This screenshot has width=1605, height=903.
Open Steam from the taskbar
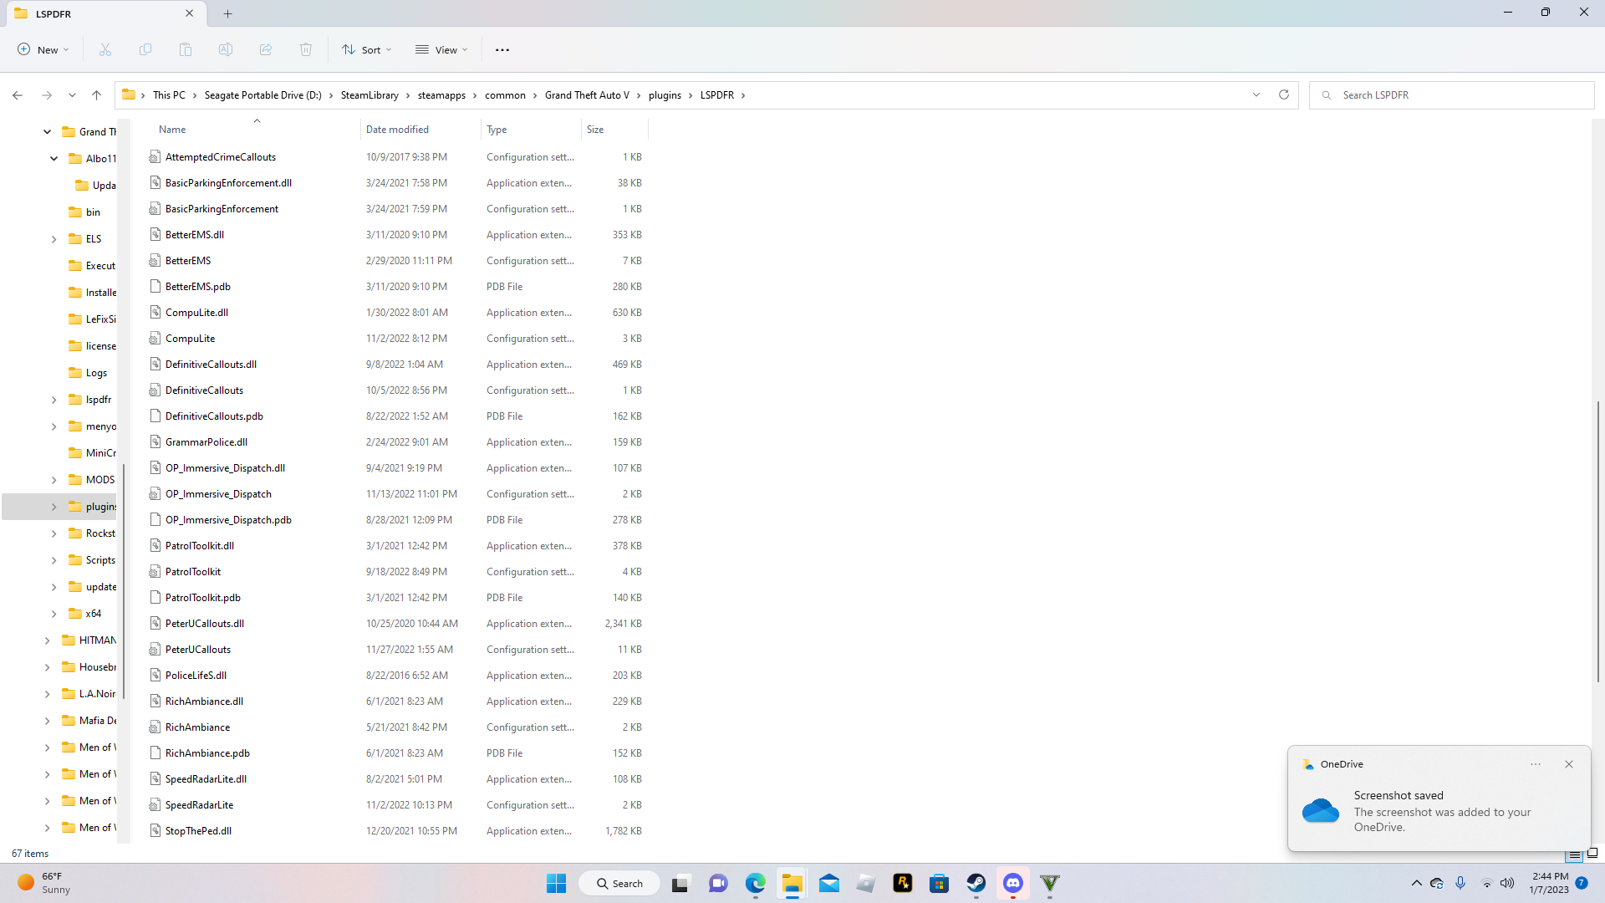pyautogui.click(x=976, y=883)
